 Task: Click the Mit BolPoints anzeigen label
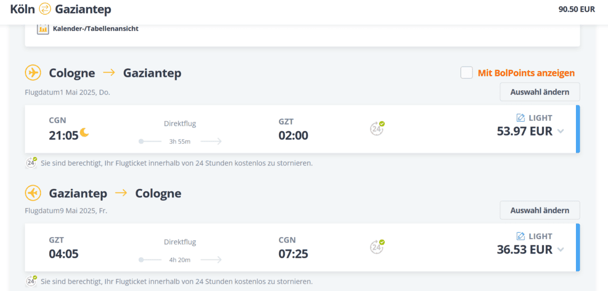coord(526,73)
